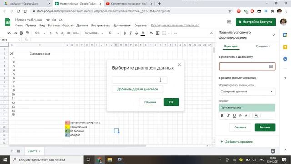Open text color picker in toolbar
This screenshot has width=291, height=164.
click(143, 33)
